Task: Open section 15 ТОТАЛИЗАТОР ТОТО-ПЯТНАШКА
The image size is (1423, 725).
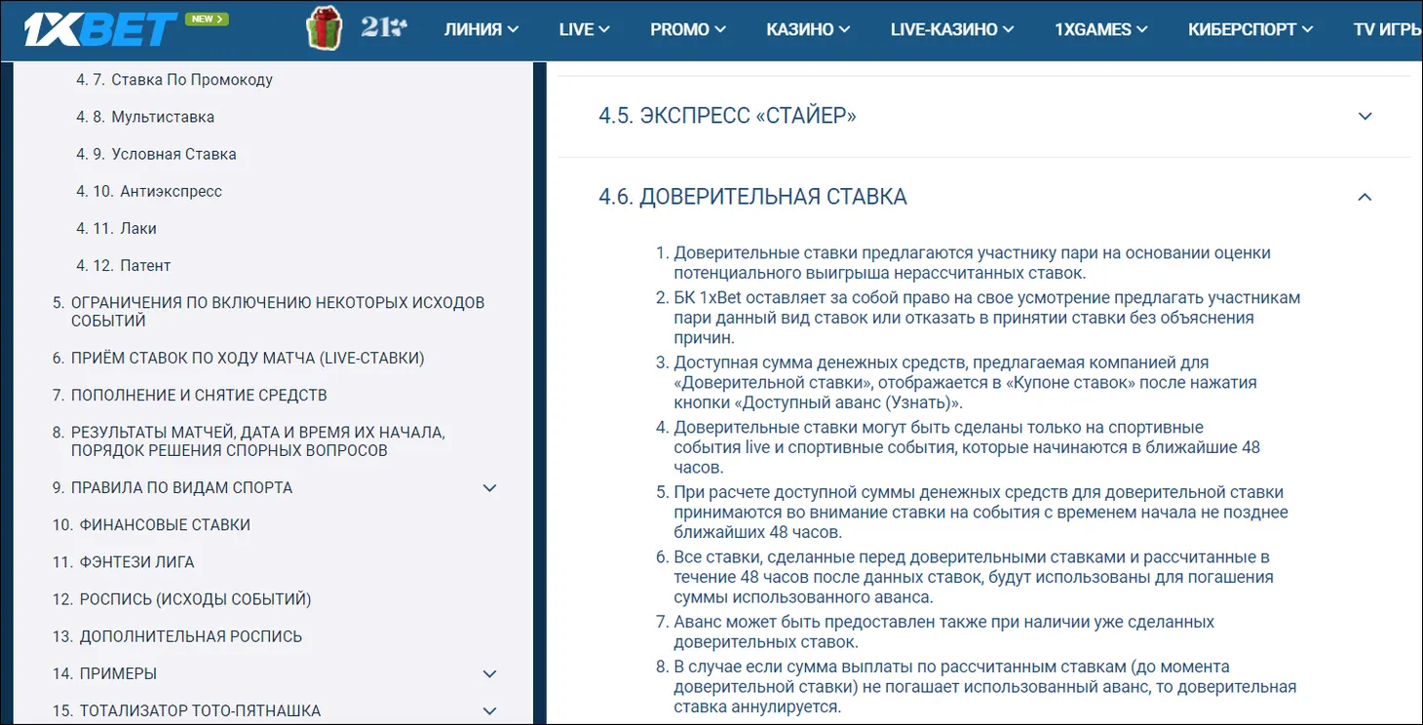Action: click(186, 710)
